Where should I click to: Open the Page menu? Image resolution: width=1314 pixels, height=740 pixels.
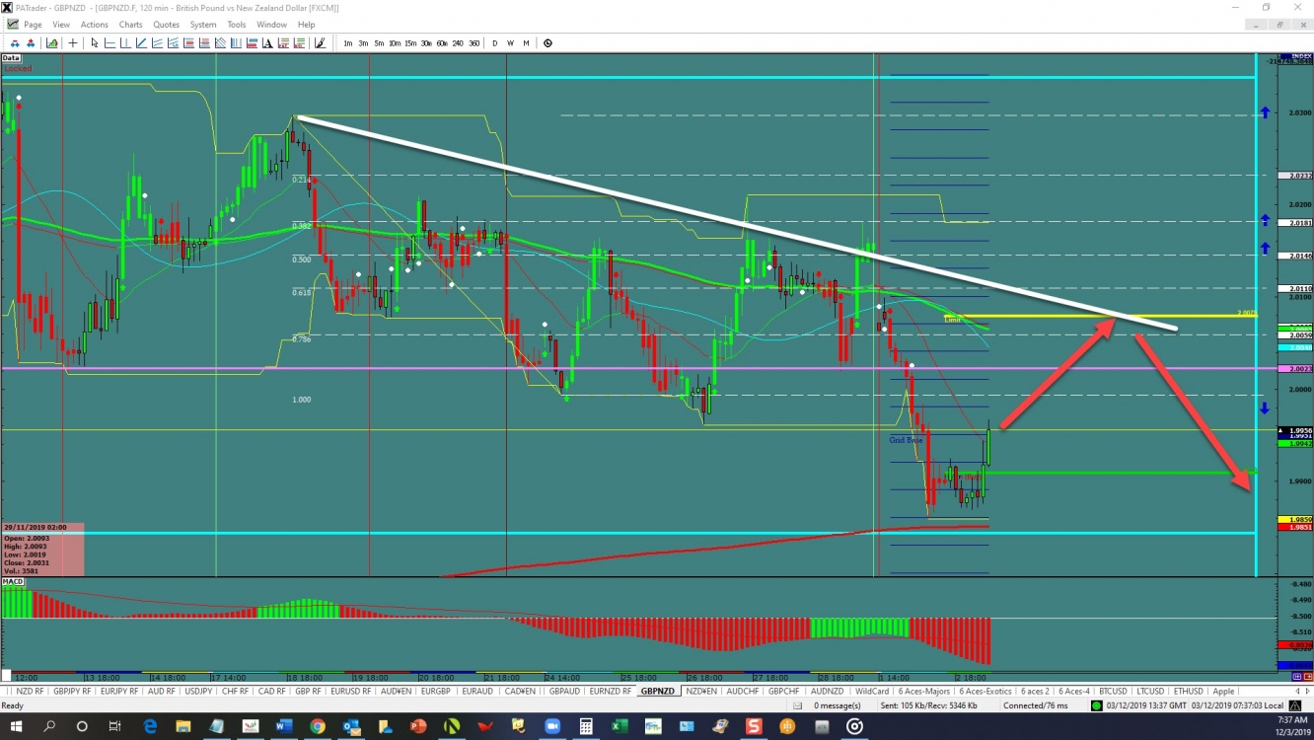pyautogui.click(x=33, y=25)
